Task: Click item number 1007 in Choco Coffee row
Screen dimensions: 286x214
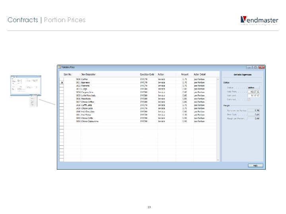Action: [78, 102]
